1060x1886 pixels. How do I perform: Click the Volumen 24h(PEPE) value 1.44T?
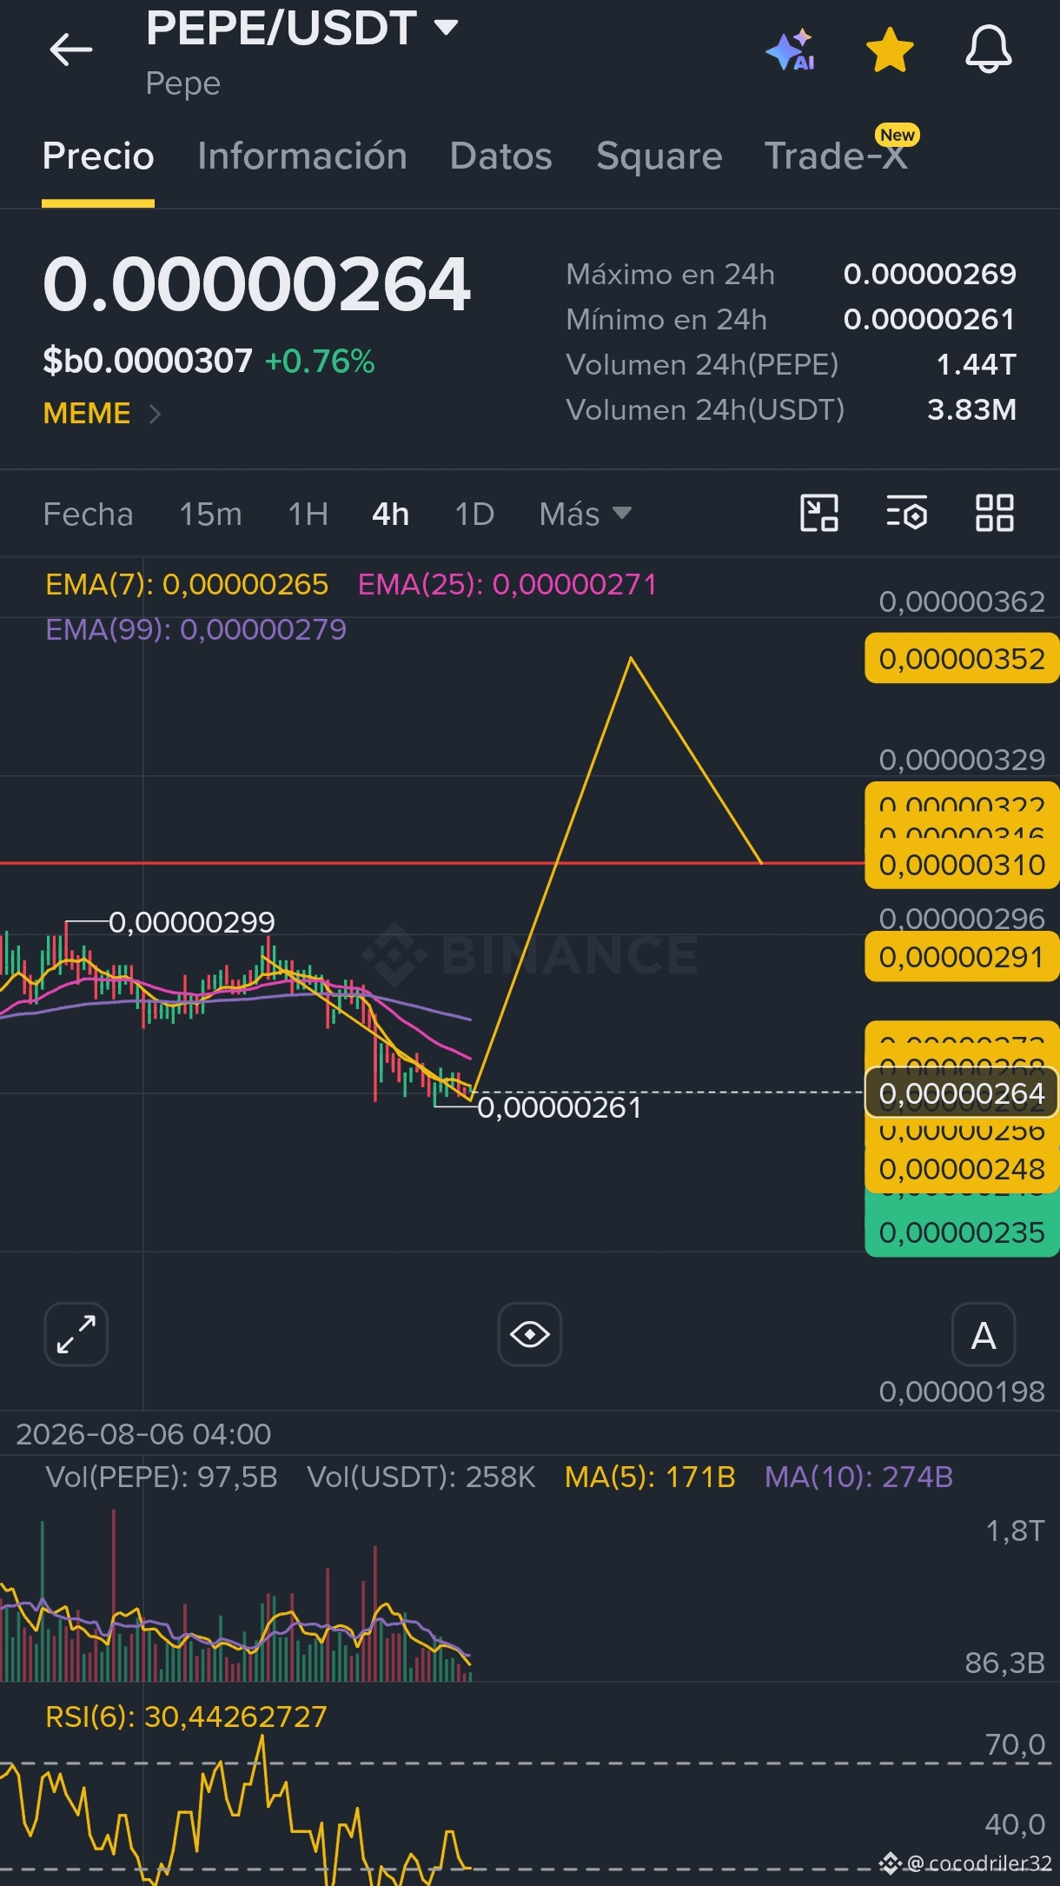point(976,365)
